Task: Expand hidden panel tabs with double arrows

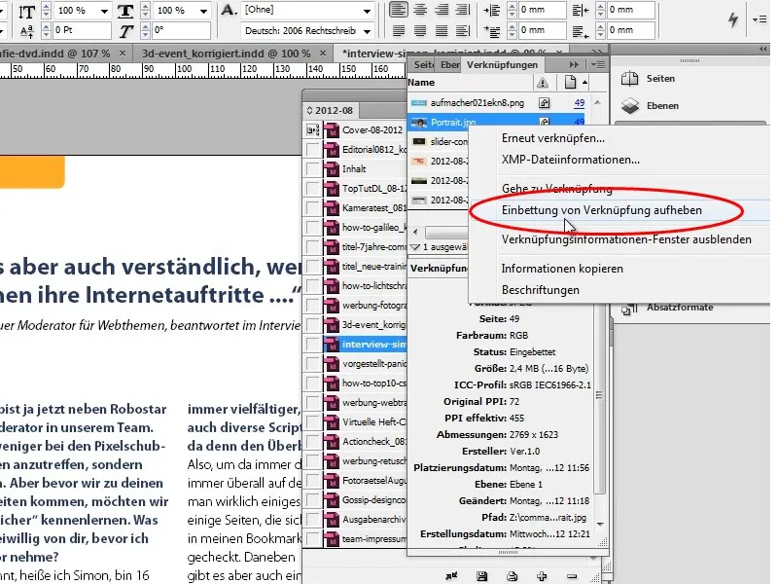Action: [574, 64]
